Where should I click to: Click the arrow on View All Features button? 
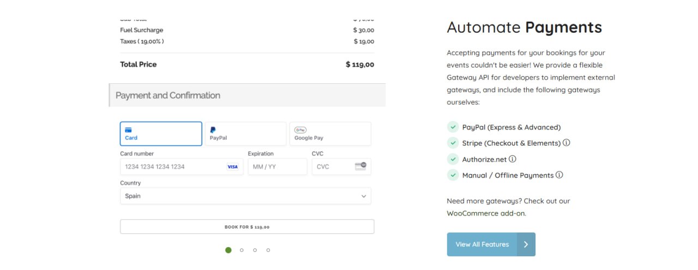526,244
